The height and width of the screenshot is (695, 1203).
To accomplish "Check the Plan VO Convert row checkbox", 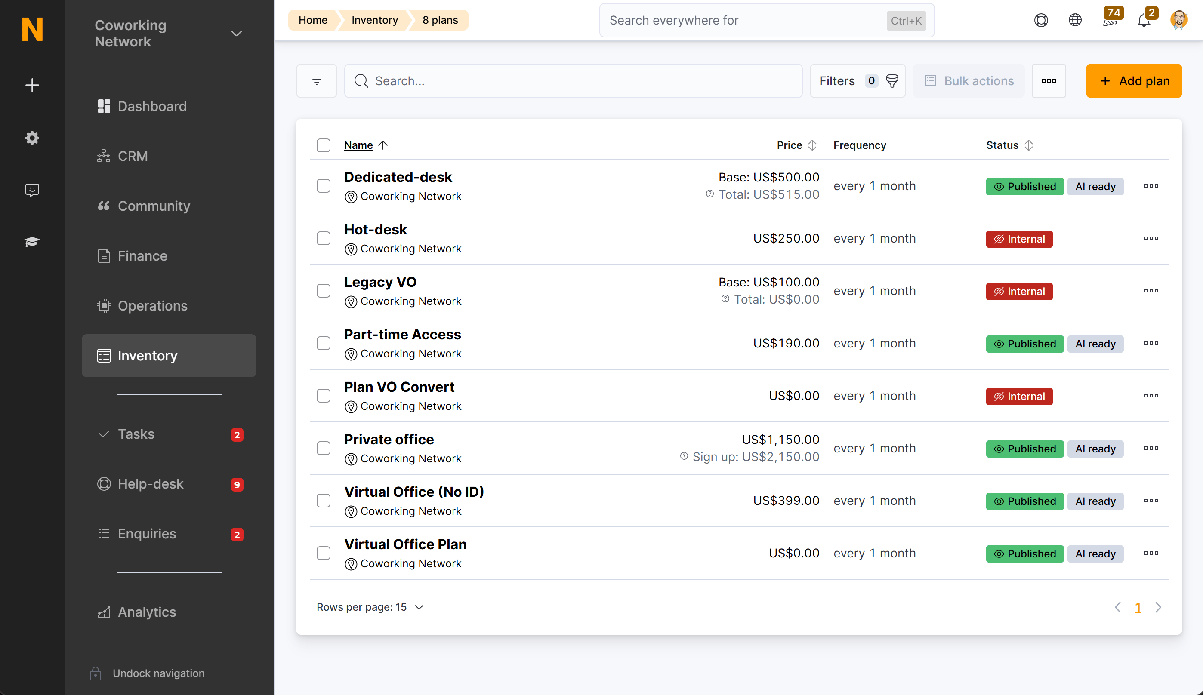I will (x=323, y=396).
